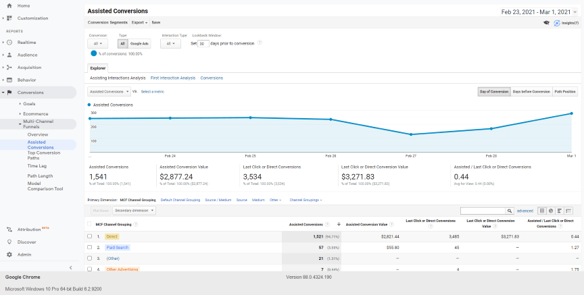584x295 pixels.
Task: Click Select a metric link
Action: [x=152, y=92]
